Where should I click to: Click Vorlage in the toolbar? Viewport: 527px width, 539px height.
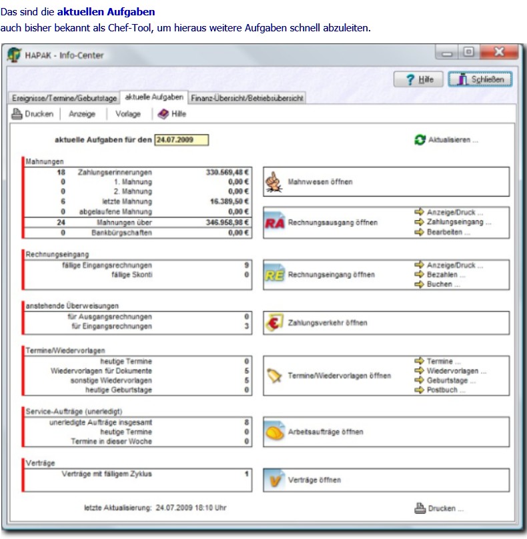[x=128, y=114]
